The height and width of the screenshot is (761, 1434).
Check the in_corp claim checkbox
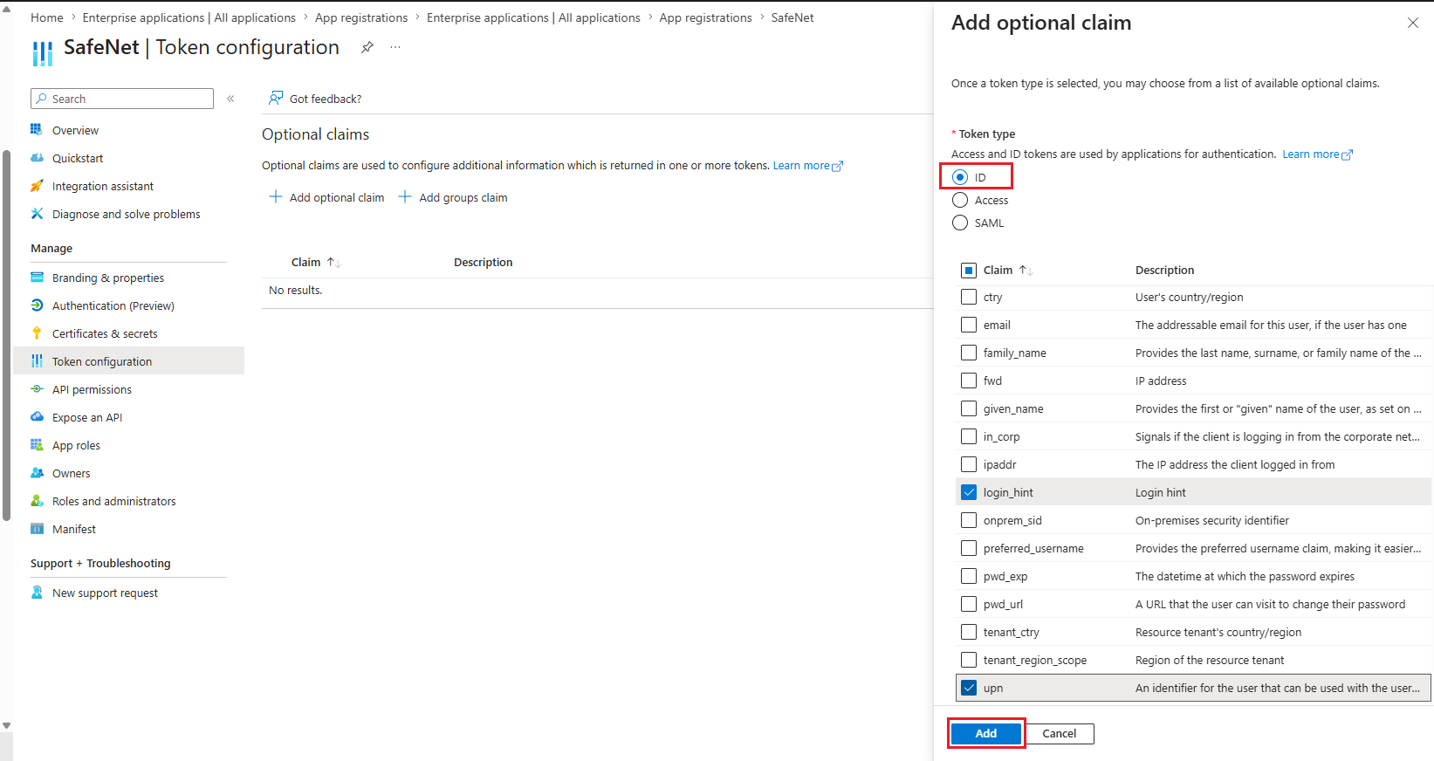pos(969,436)
